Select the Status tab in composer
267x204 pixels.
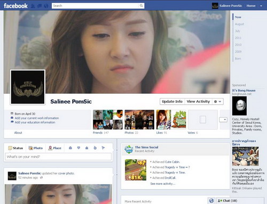[x=15, y=148]
